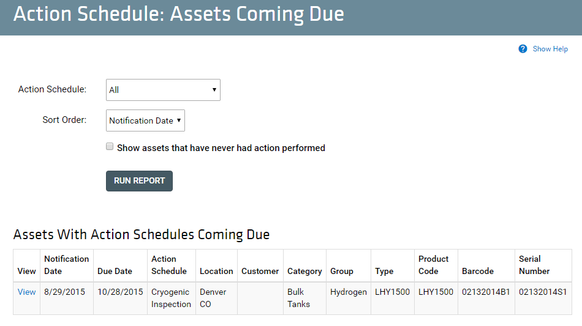Click the 10/28/2015 due date cell
This screenshot has width=582, height=326.
[x=120, y=292]
